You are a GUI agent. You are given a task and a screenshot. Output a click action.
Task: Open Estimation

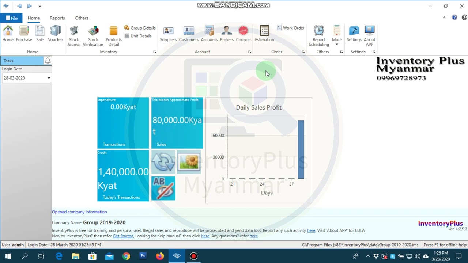pyautogui.click(x=264, y=34)
